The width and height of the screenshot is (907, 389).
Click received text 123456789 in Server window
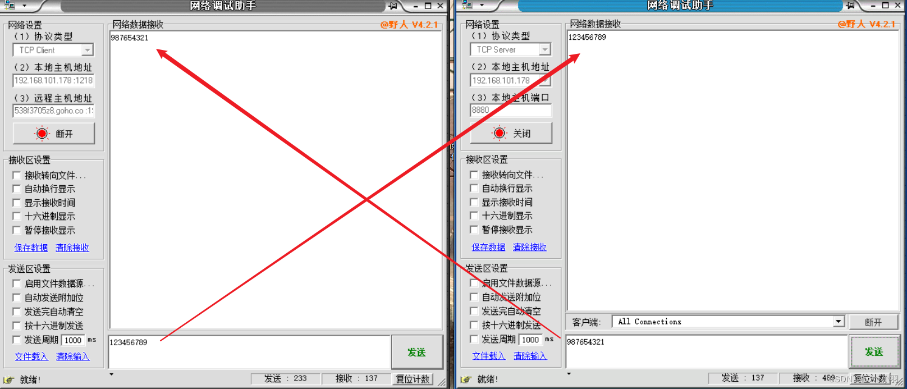click(x=587, y=37)
